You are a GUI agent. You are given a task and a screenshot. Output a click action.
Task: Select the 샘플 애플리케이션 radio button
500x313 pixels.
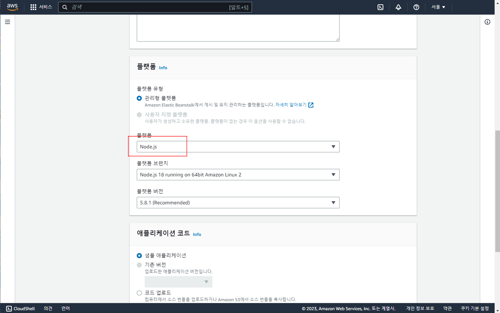[139, 256]
